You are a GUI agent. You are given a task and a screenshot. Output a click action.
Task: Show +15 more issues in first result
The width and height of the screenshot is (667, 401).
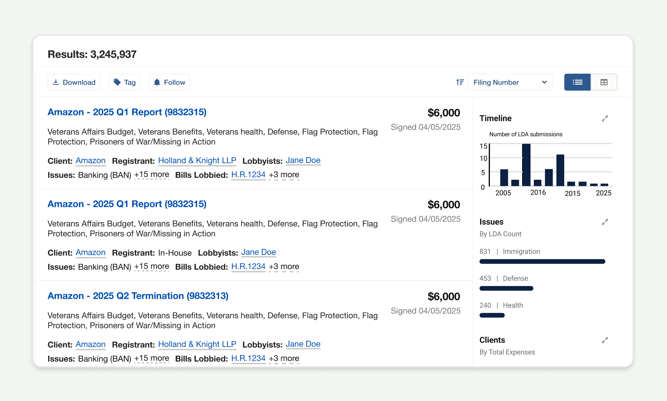(151, 175)
